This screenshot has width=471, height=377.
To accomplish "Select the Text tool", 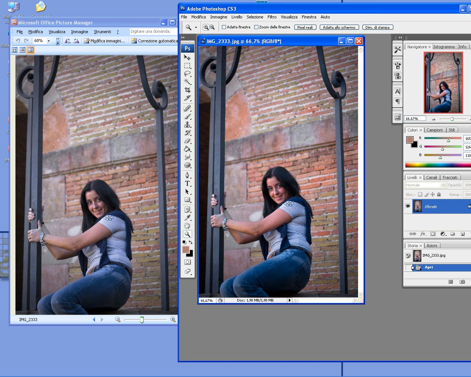I will tap(187, 183).
